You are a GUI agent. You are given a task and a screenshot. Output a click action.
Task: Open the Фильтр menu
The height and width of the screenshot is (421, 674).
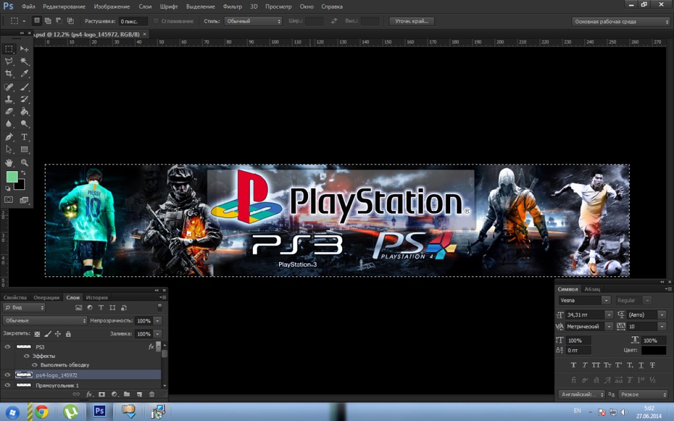(232, 7)
